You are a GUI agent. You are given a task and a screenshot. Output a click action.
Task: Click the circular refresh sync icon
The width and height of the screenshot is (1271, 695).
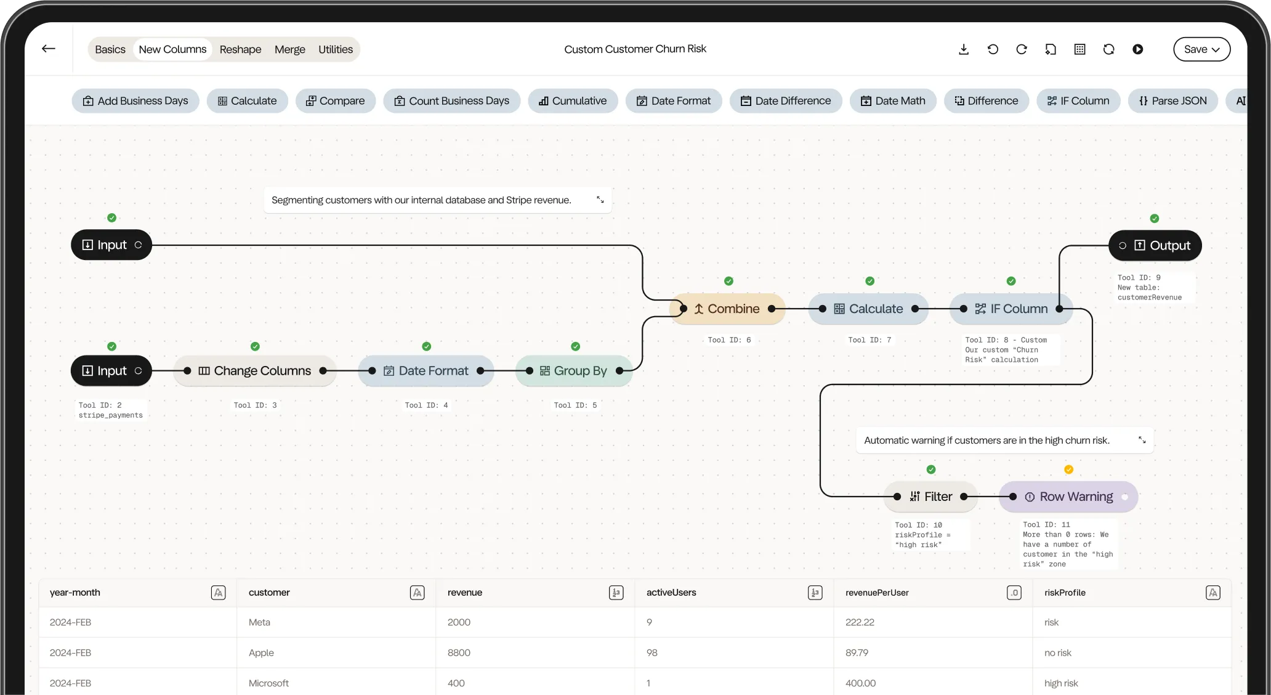pyautogui.click(x=1108, y=49)
